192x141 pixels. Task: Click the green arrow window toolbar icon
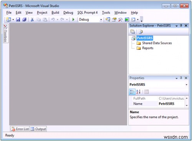[x=127, y=20]
